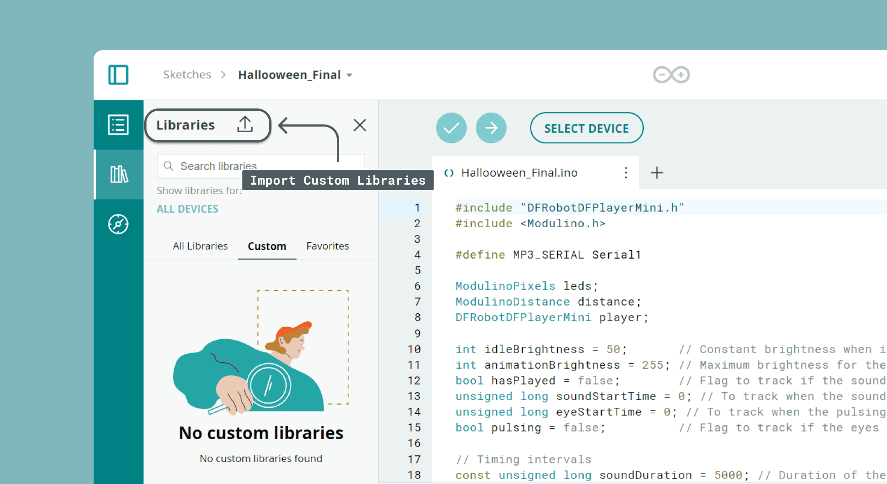This screenshot has width=887, height=484.
Task: Import custom libraries via upload icon
Action: click(244, 125)
